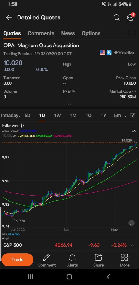Select the 1W chart period
Image resolution: width=139 pixels, height=285 pixels.
point(57,116)
